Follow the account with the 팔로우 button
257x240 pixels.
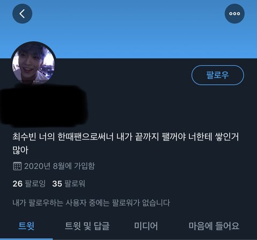pos(217,75)
